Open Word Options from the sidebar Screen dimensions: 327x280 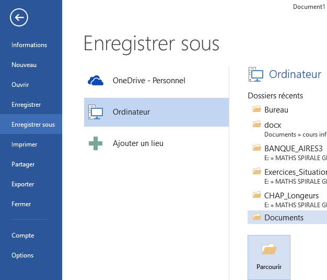22,255
